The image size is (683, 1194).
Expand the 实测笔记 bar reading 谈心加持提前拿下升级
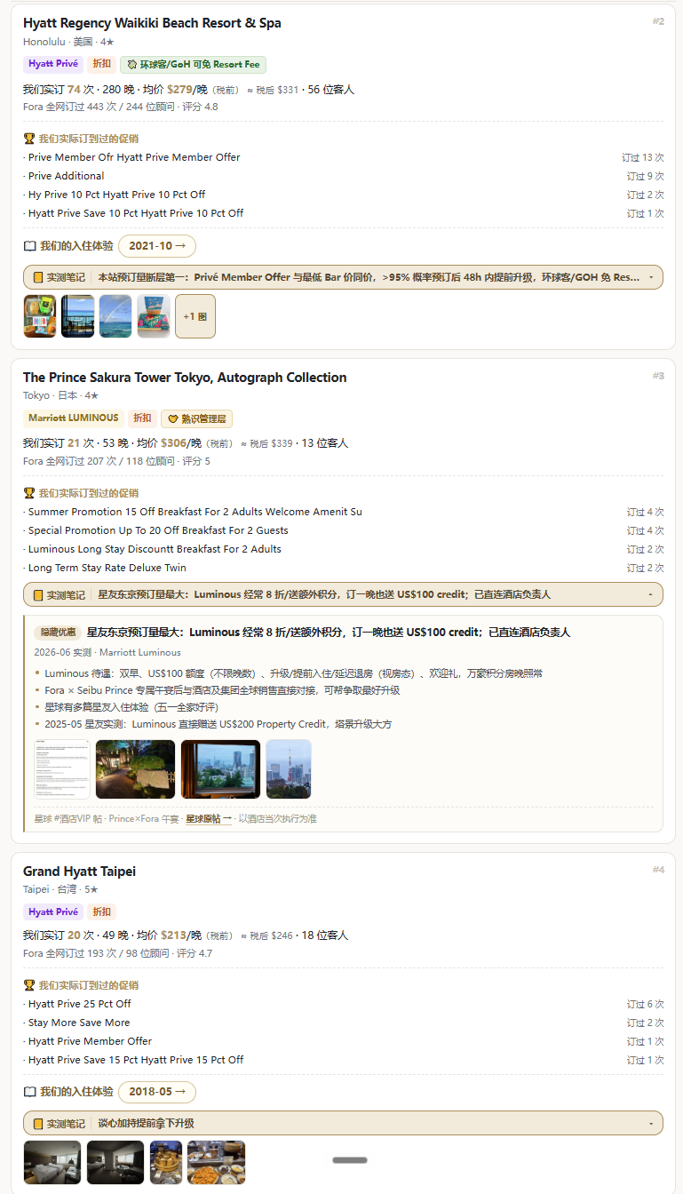343,1124
